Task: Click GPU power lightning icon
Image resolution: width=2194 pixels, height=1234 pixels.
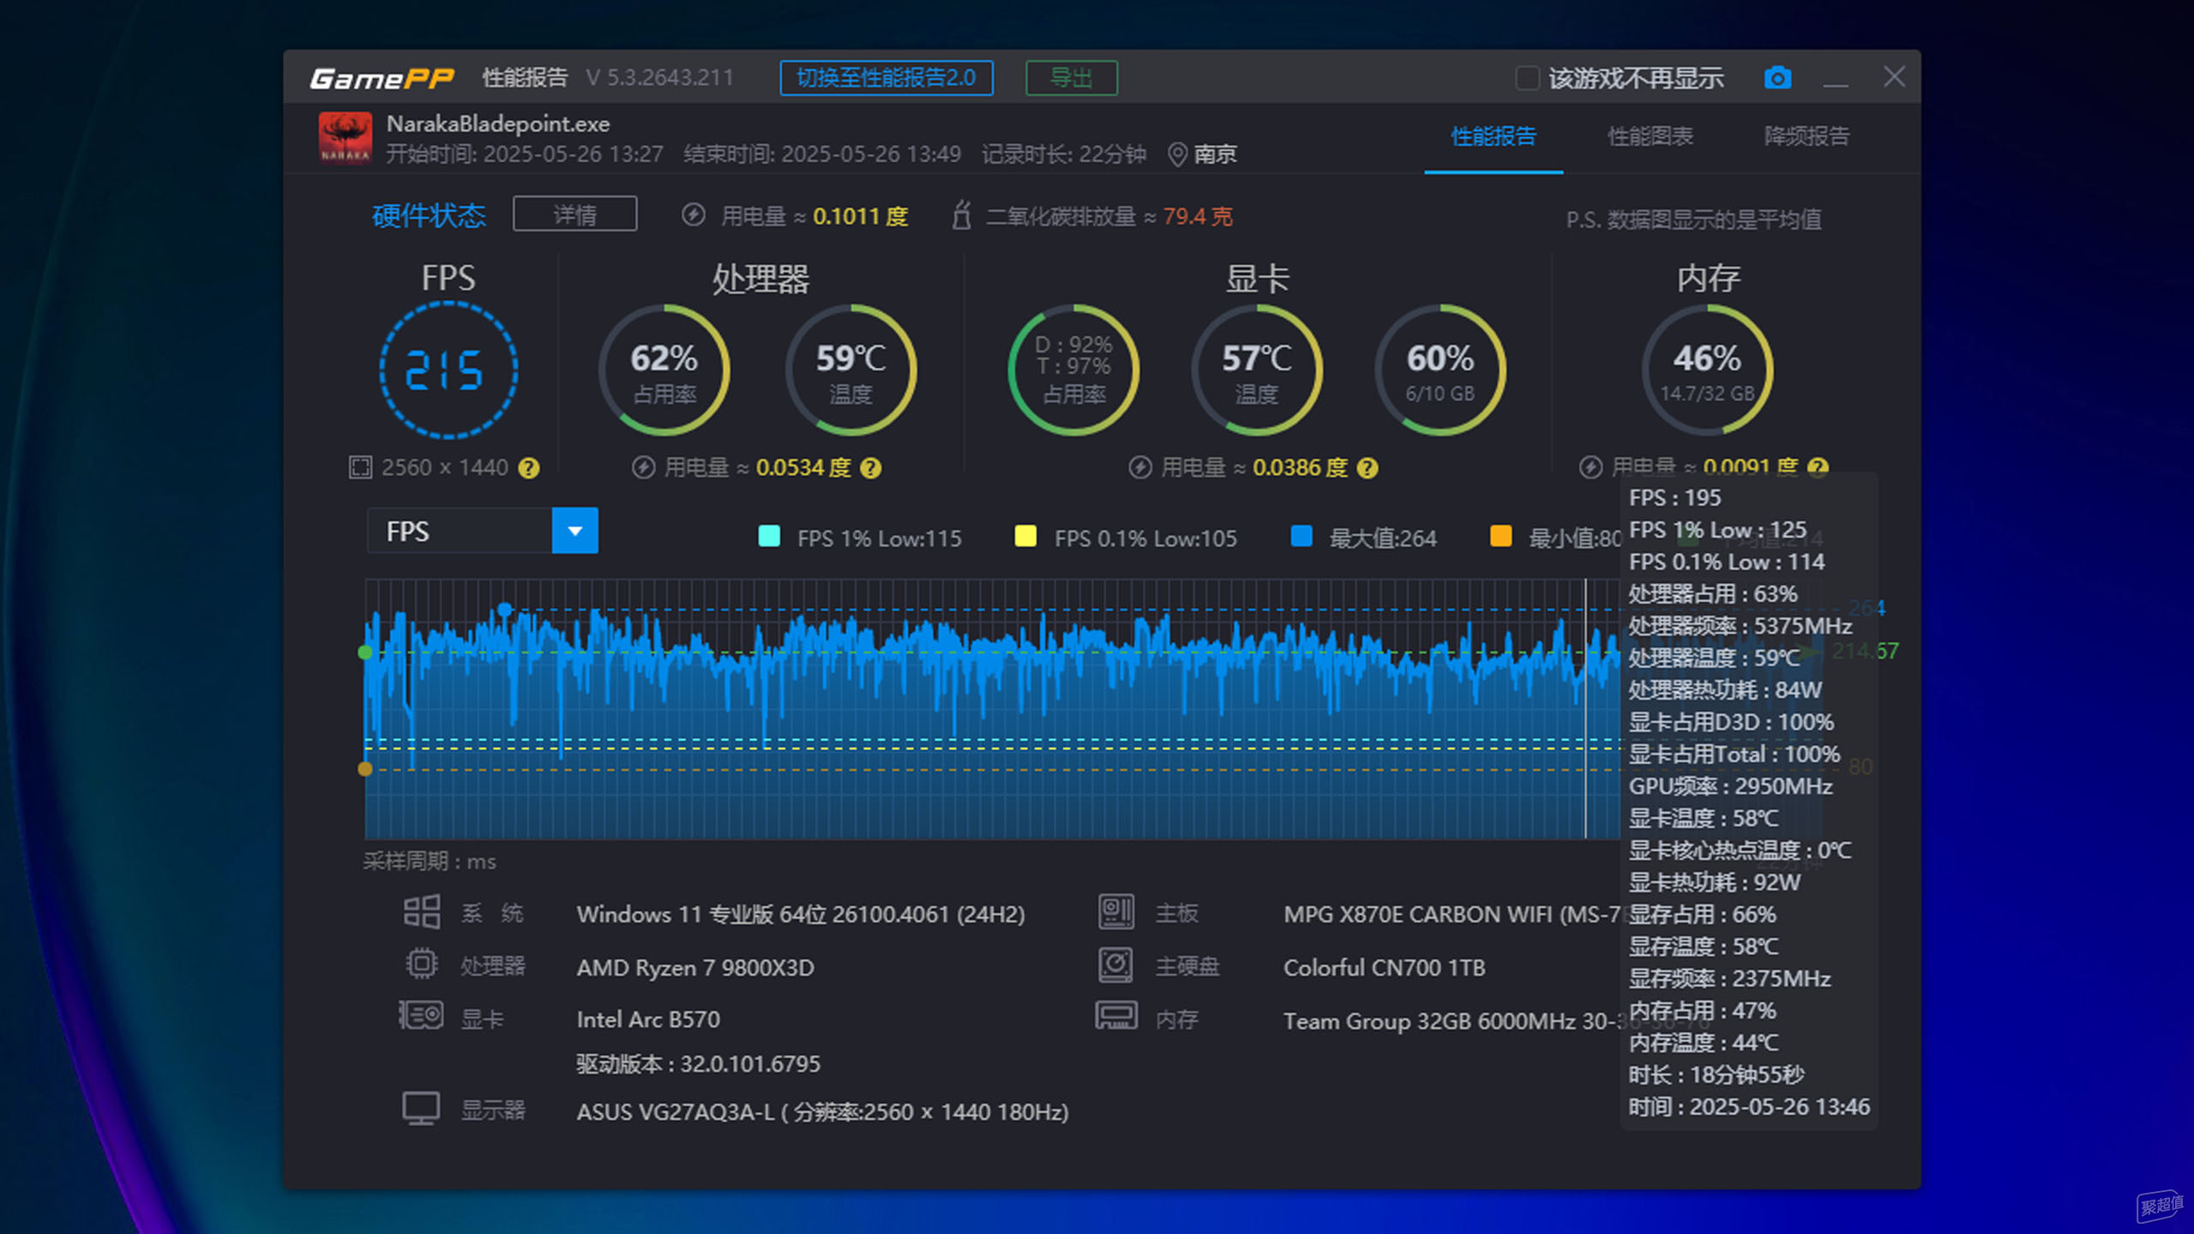Action: [1139, 467]
